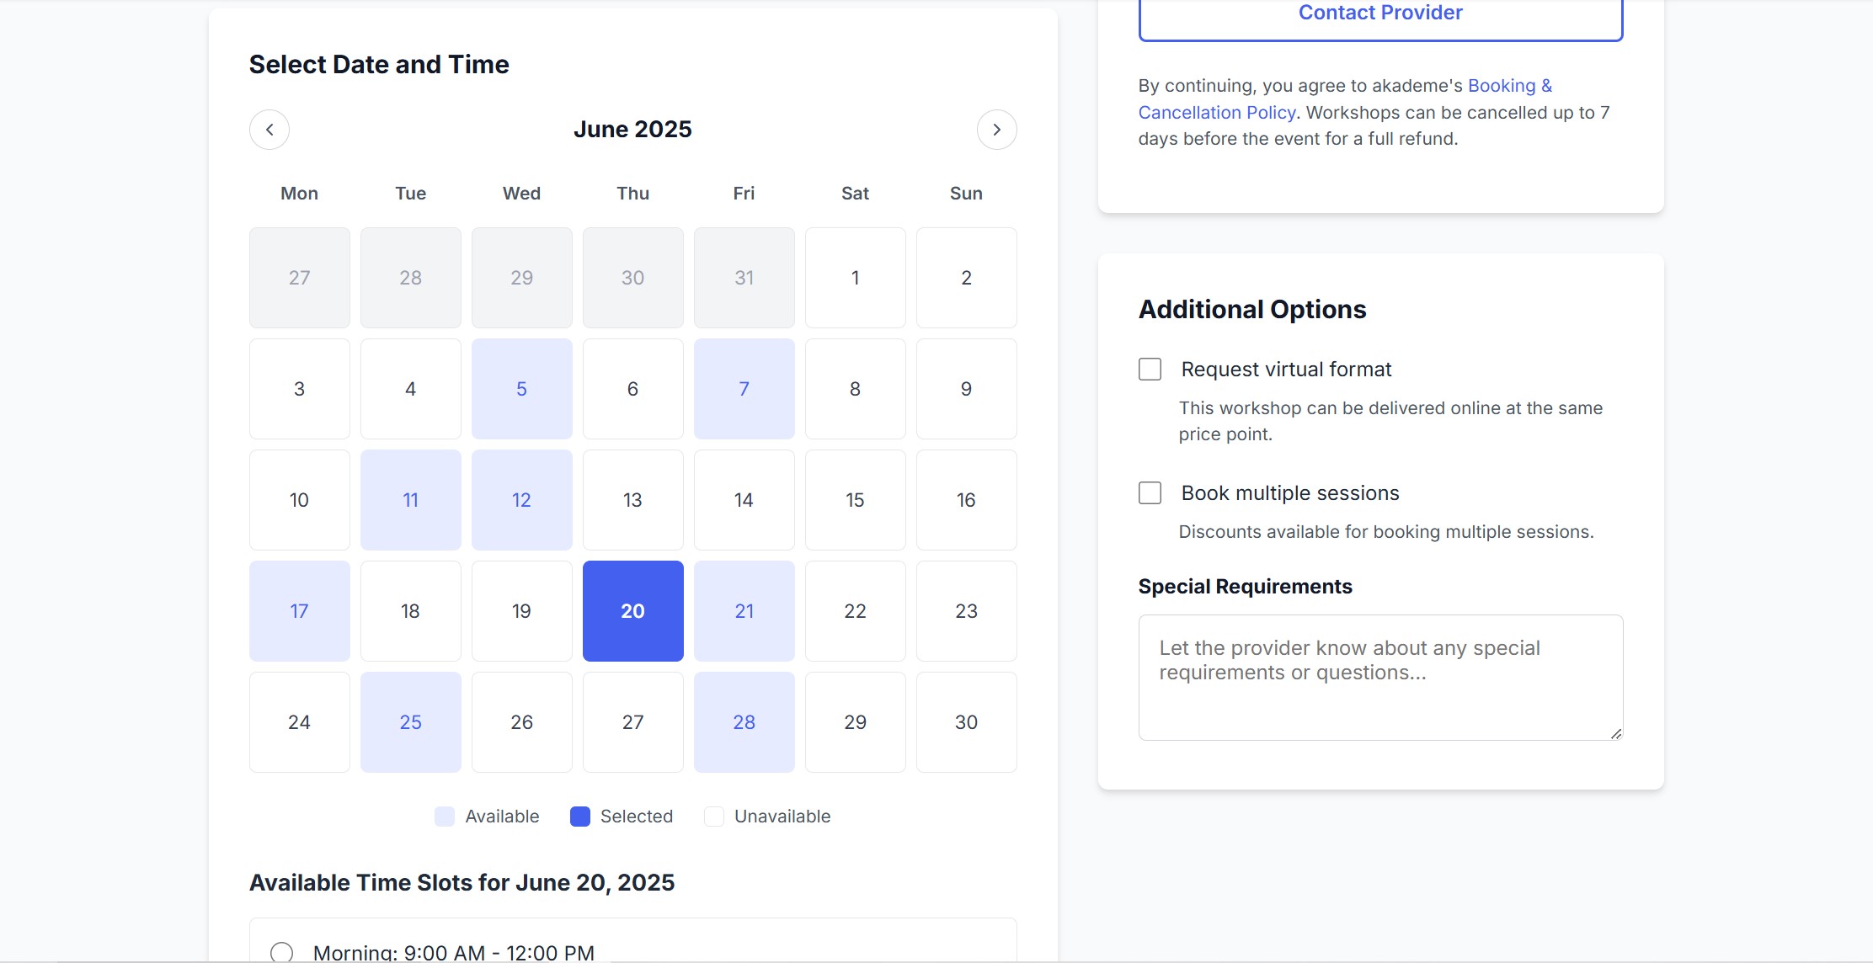The height and width of the screenshot is (963, 1873).
Task: Pick June 11 as the workshop date
Action: [x=410, y=500]
